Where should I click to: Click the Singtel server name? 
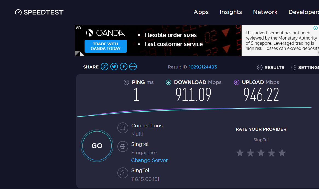click(140, 144)
